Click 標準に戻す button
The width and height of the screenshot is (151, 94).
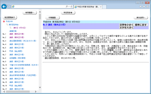141,25
